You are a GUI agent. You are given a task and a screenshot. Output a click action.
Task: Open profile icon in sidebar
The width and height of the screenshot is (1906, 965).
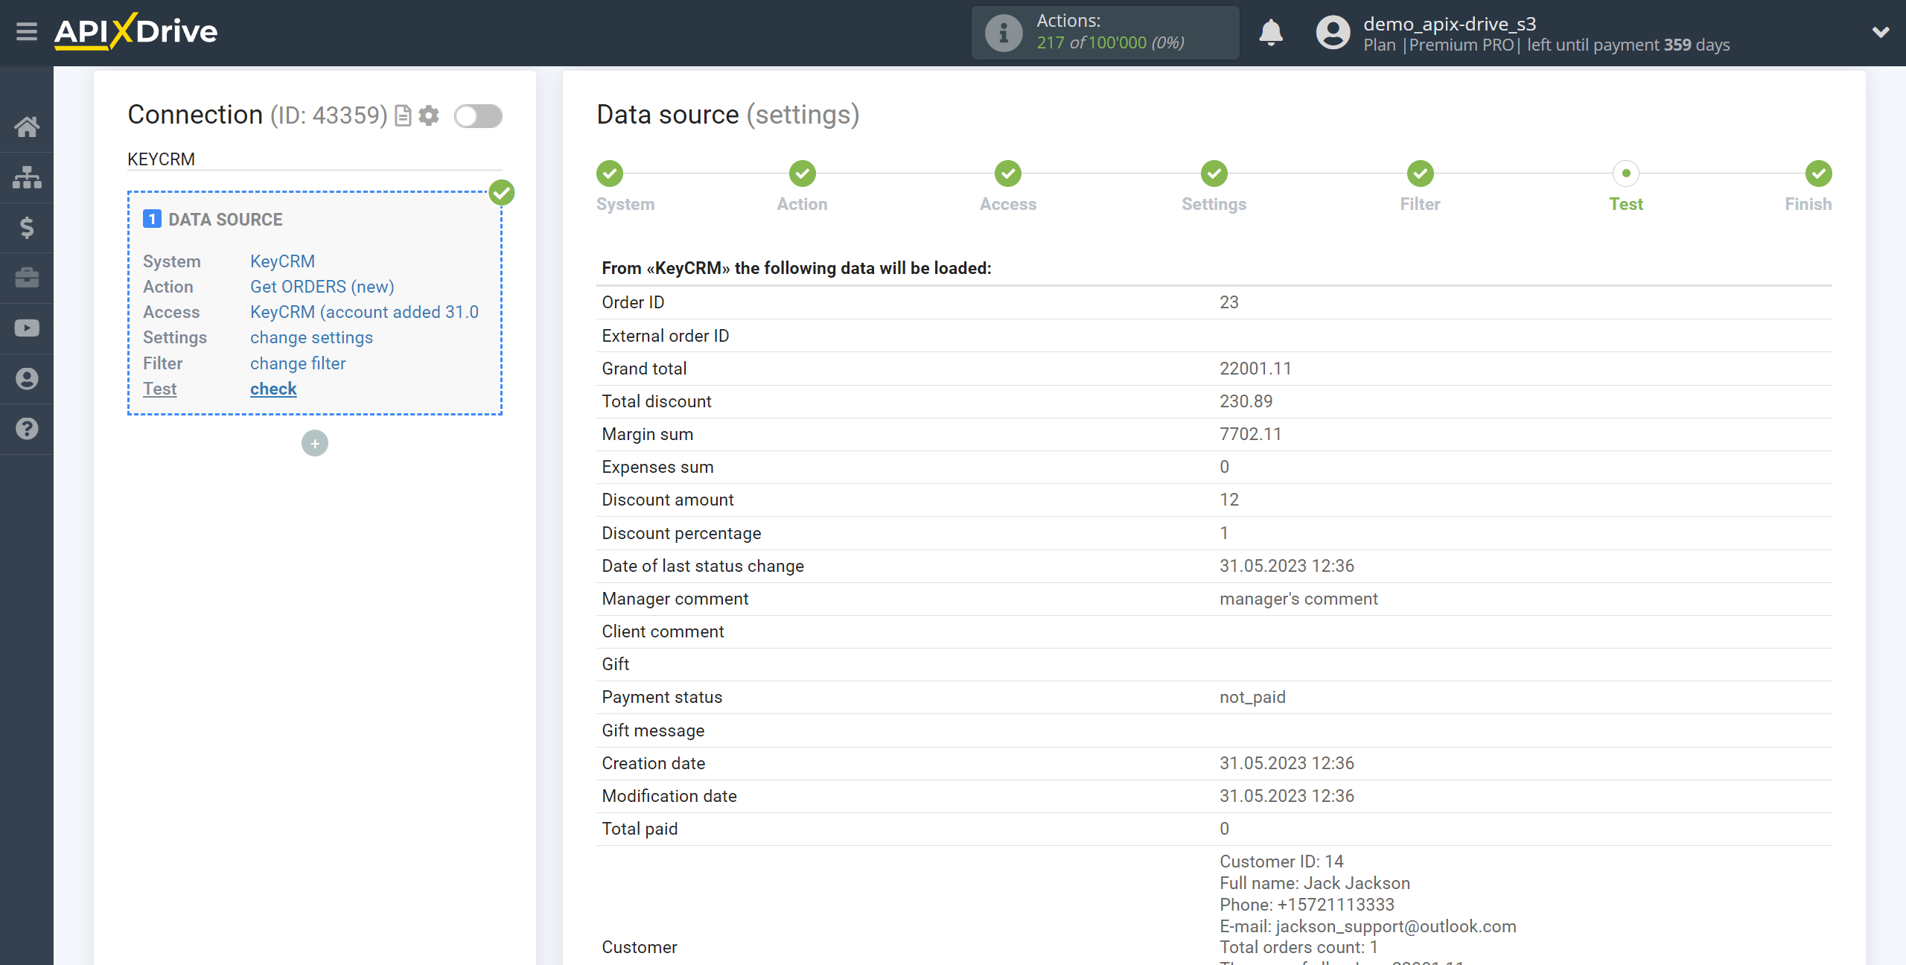[x=27, y=378]
